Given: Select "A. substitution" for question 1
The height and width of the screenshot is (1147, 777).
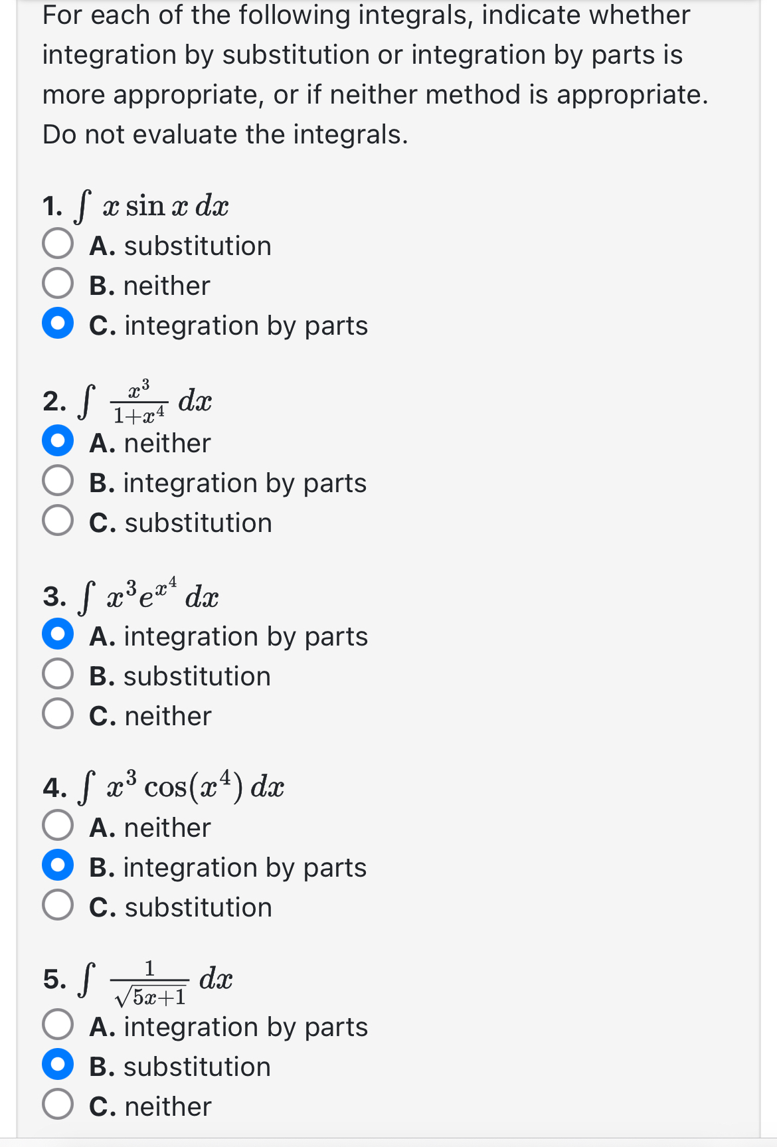Looking at the screenshot, I should click(60, 244).
